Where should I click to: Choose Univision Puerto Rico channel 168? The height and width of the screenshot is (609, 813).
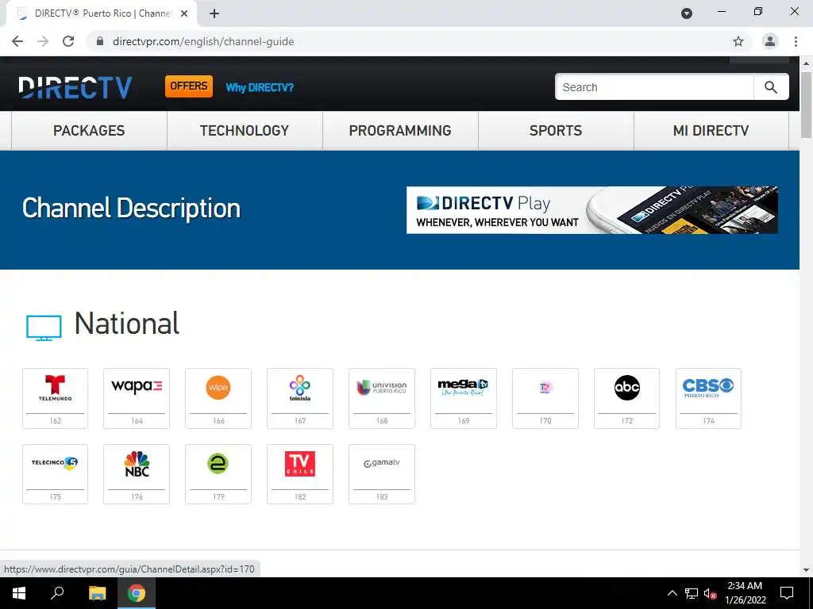coord(382,398)
